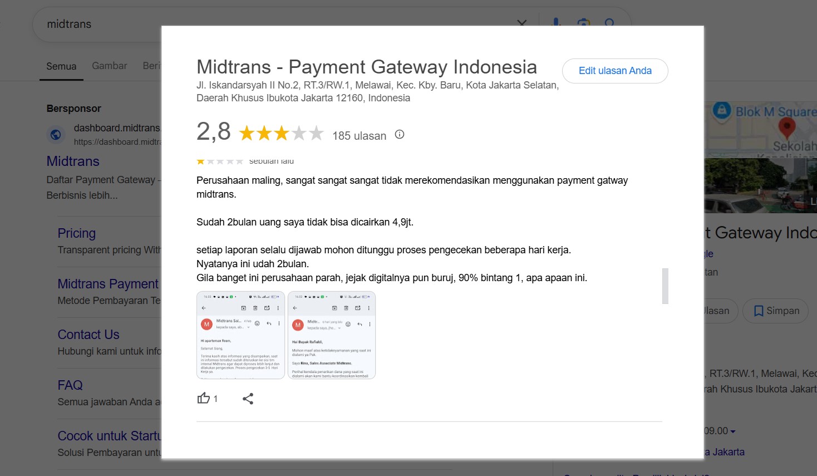The height and width of the screenshot is (476, 817).
Task: Switch to the Gambar tab
Action: (x=110, y=66)
